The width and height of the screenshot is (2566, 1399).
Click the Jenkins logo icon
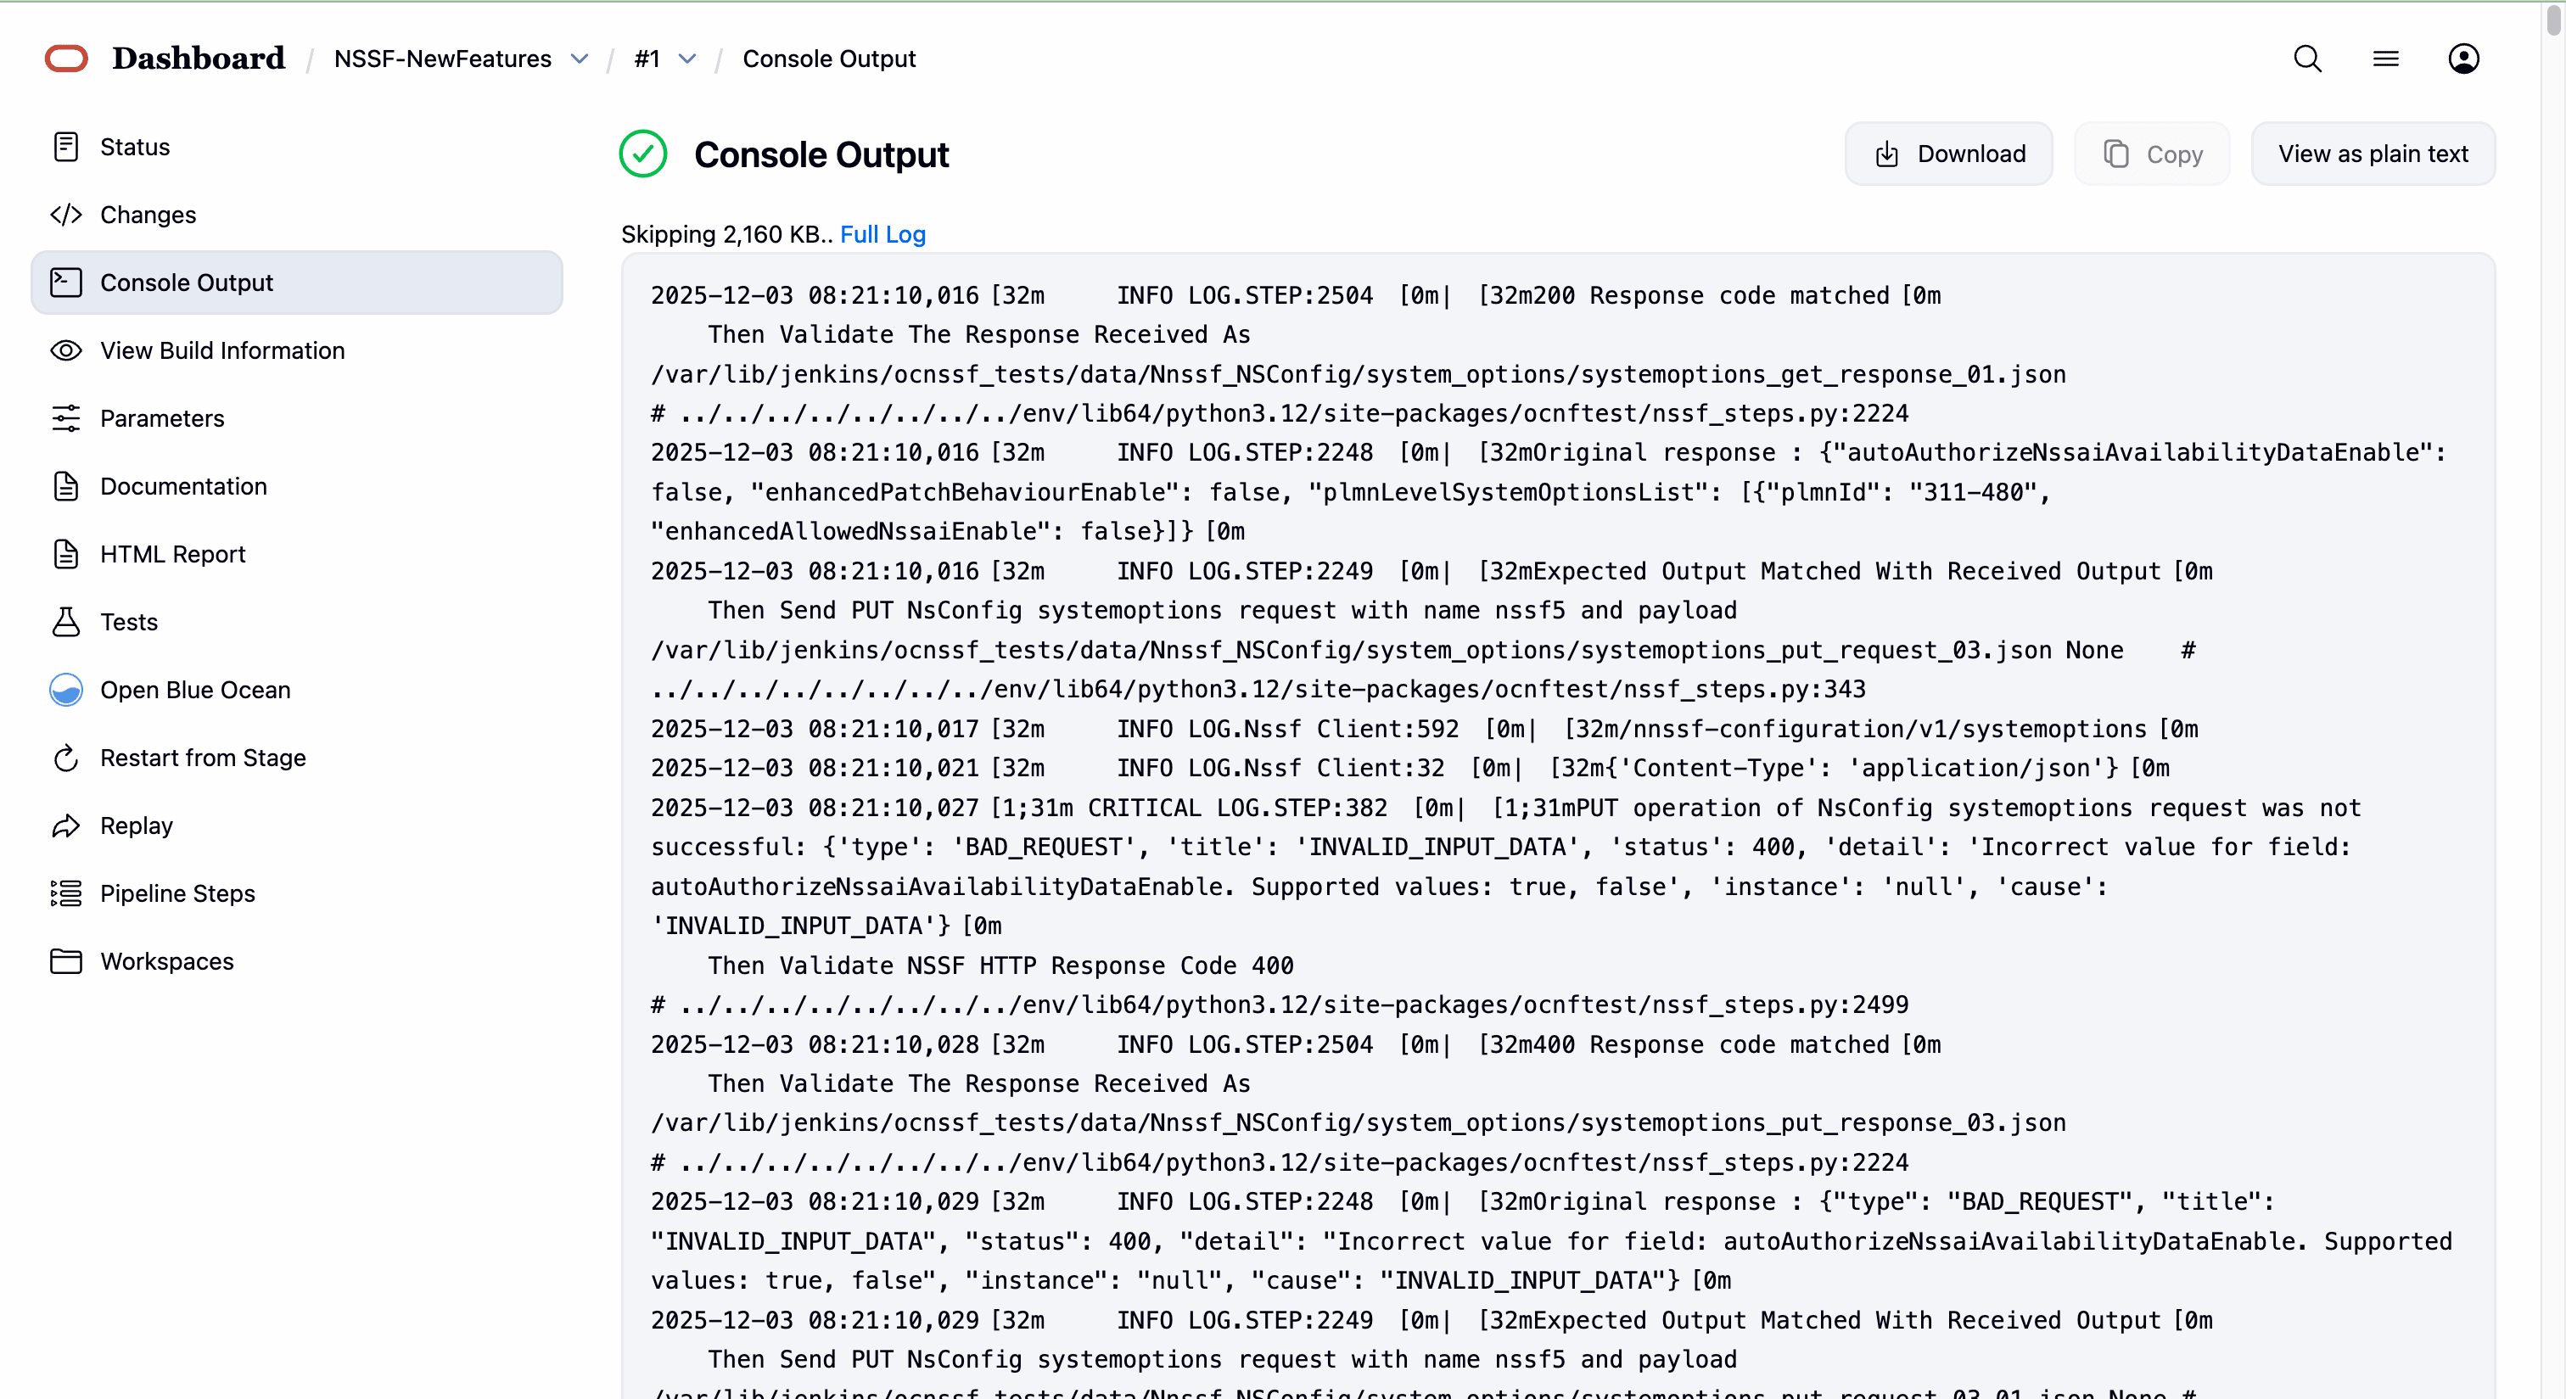point(65,59)
